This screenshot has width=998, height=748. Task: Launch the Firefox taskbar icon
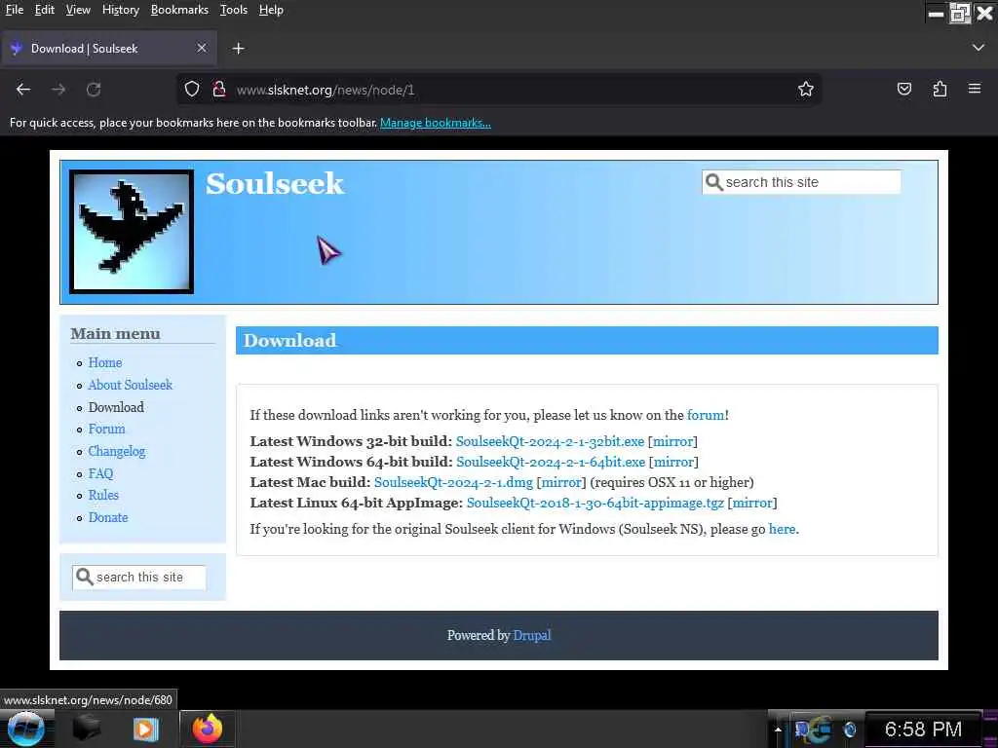point(208,729)
